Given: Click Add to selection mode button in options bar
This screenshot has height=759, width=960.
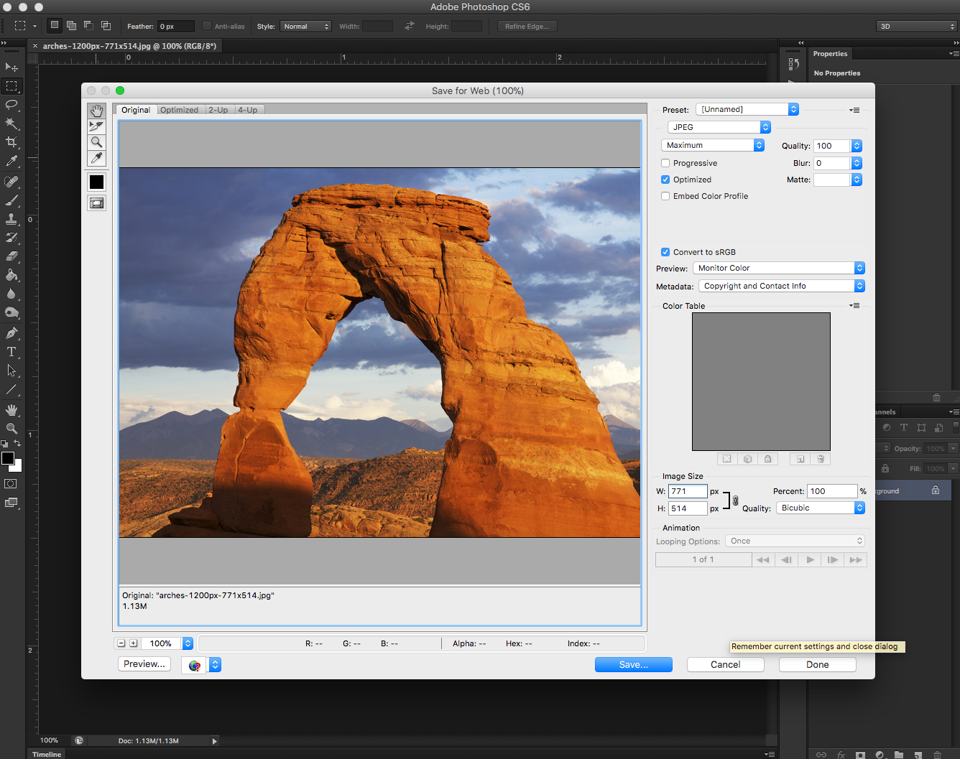Looking at the screenshot, I should (71, 26).
